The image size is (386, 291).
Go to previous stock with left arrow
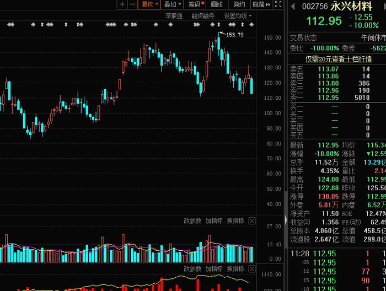pyautogui.click(x=293, y=7)
